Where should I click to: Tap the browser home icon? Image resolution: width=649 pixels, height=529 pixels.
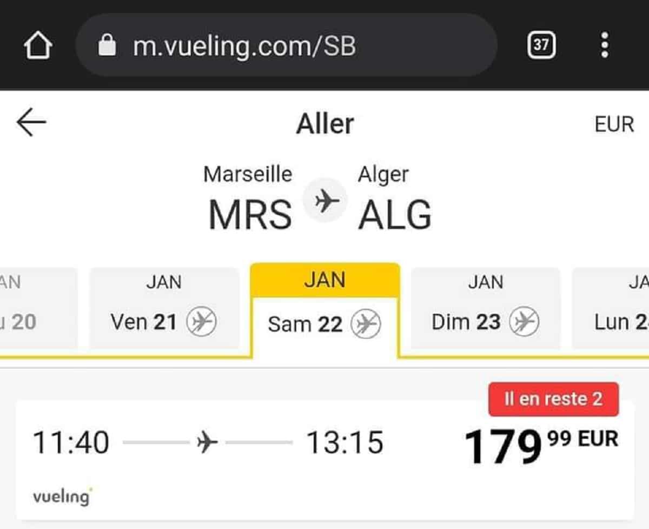pyautogui.click(x=38, y=46)
